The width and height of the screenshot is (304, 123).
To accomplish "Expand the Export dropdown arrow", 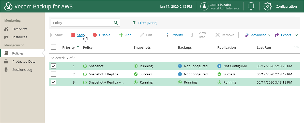I will pos(297,35).
